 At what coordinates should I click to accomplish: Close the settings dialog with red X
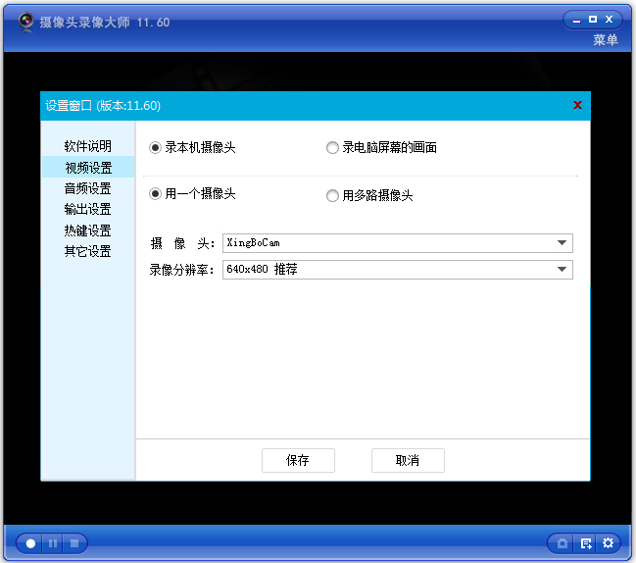(577, 105)
